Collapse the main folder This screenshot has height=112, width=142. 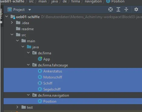click(x=17, y=41)
